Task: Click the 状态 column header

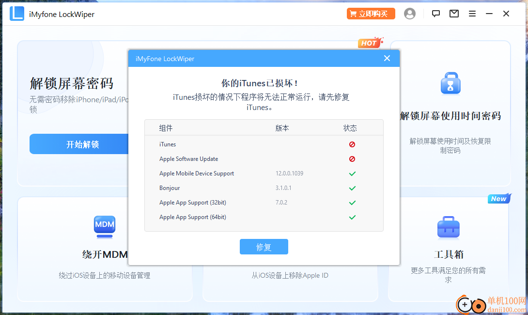Action: [x=350, y=128]
